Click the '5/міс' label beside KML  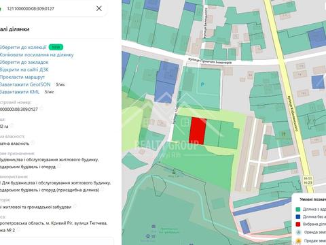click(50, 92)
